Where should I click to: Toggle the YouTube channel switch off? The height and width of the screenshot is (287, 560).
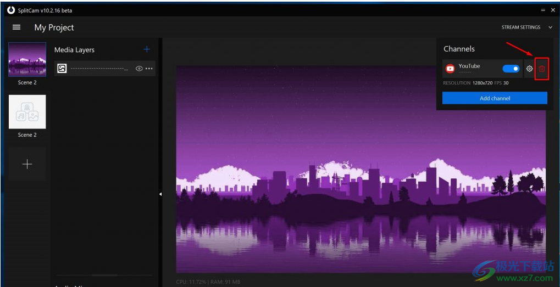511,69
